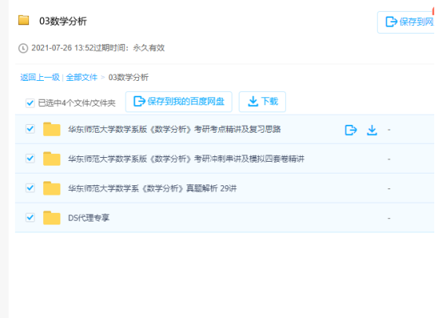Click download icon in 考研考点精讲及复习思路 row
435x318 pixels.
click(x=371, y=130)
